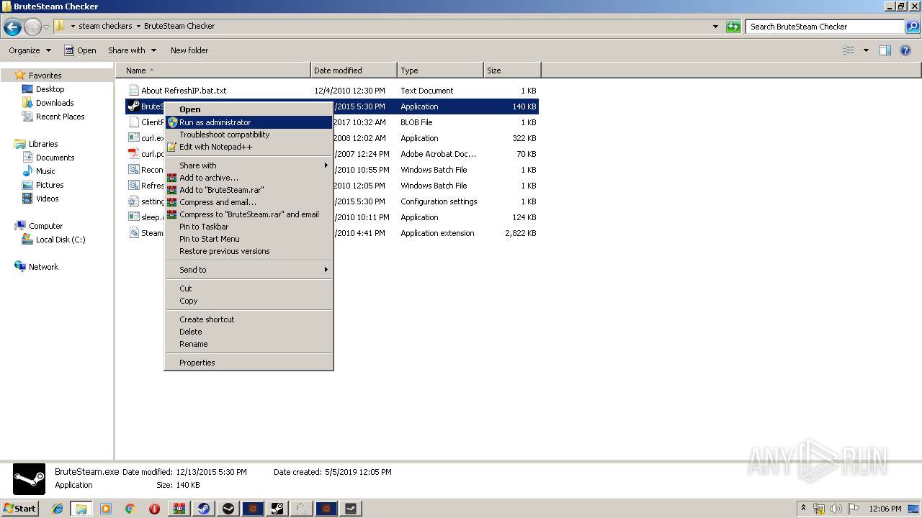Click the Open toolbar button
The height and width of the screenshot is (518, 922).
coord(80,50)
